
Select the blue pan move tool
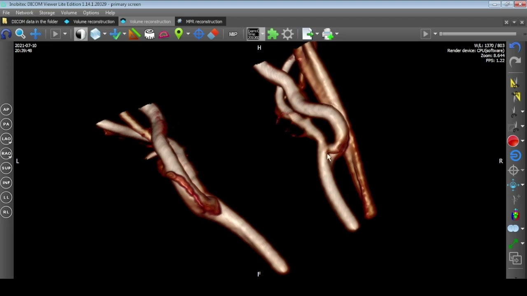pos(35,34)
